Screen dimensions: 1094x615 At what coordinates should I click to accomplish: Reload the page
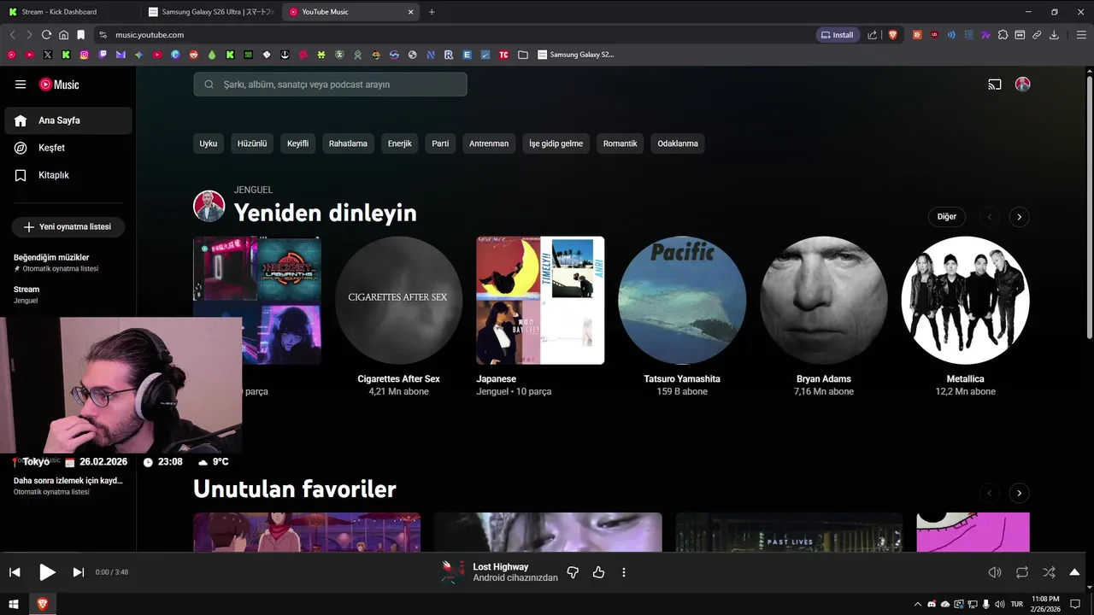46,35
